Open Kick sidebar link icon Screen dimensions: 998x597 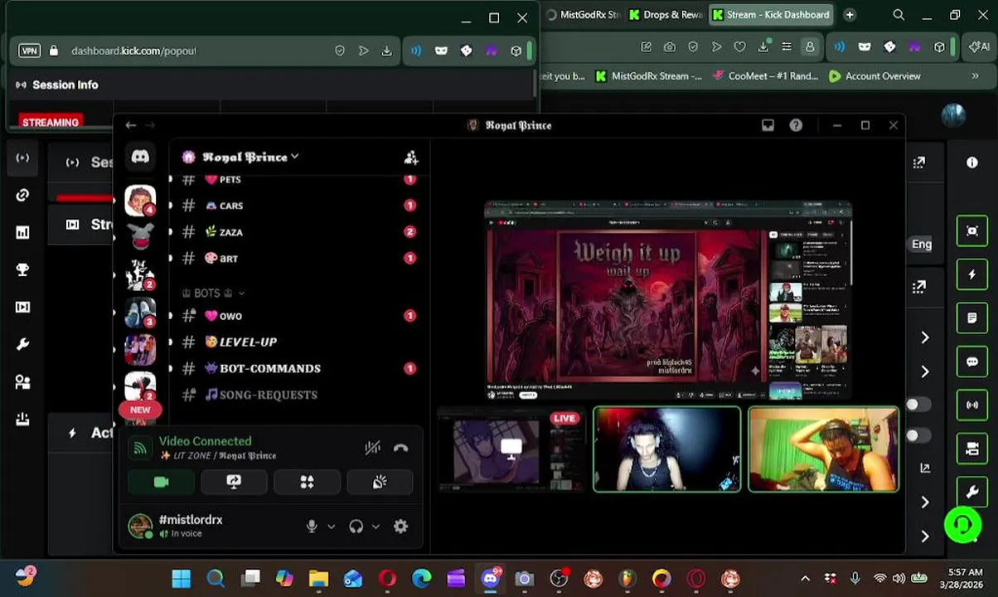click(x=22, y=196)
